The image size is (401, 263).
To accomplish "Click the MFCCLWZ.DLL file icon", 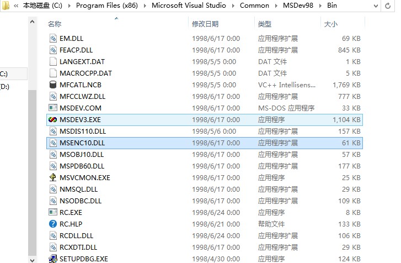I will (53, 97).
